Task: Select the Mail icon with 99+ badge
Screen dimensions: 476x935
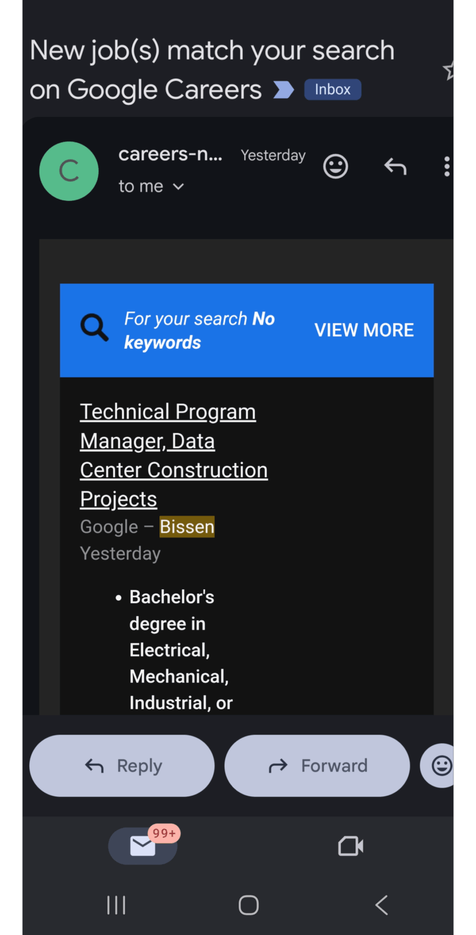Action: [143, 846]
